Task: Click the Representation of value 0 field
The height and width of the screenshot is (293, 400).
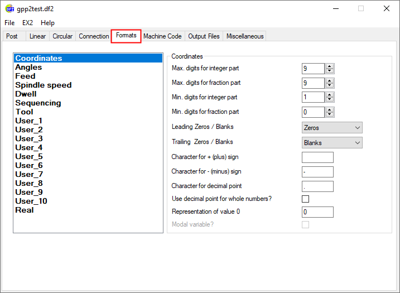Action: coord(317,212)
